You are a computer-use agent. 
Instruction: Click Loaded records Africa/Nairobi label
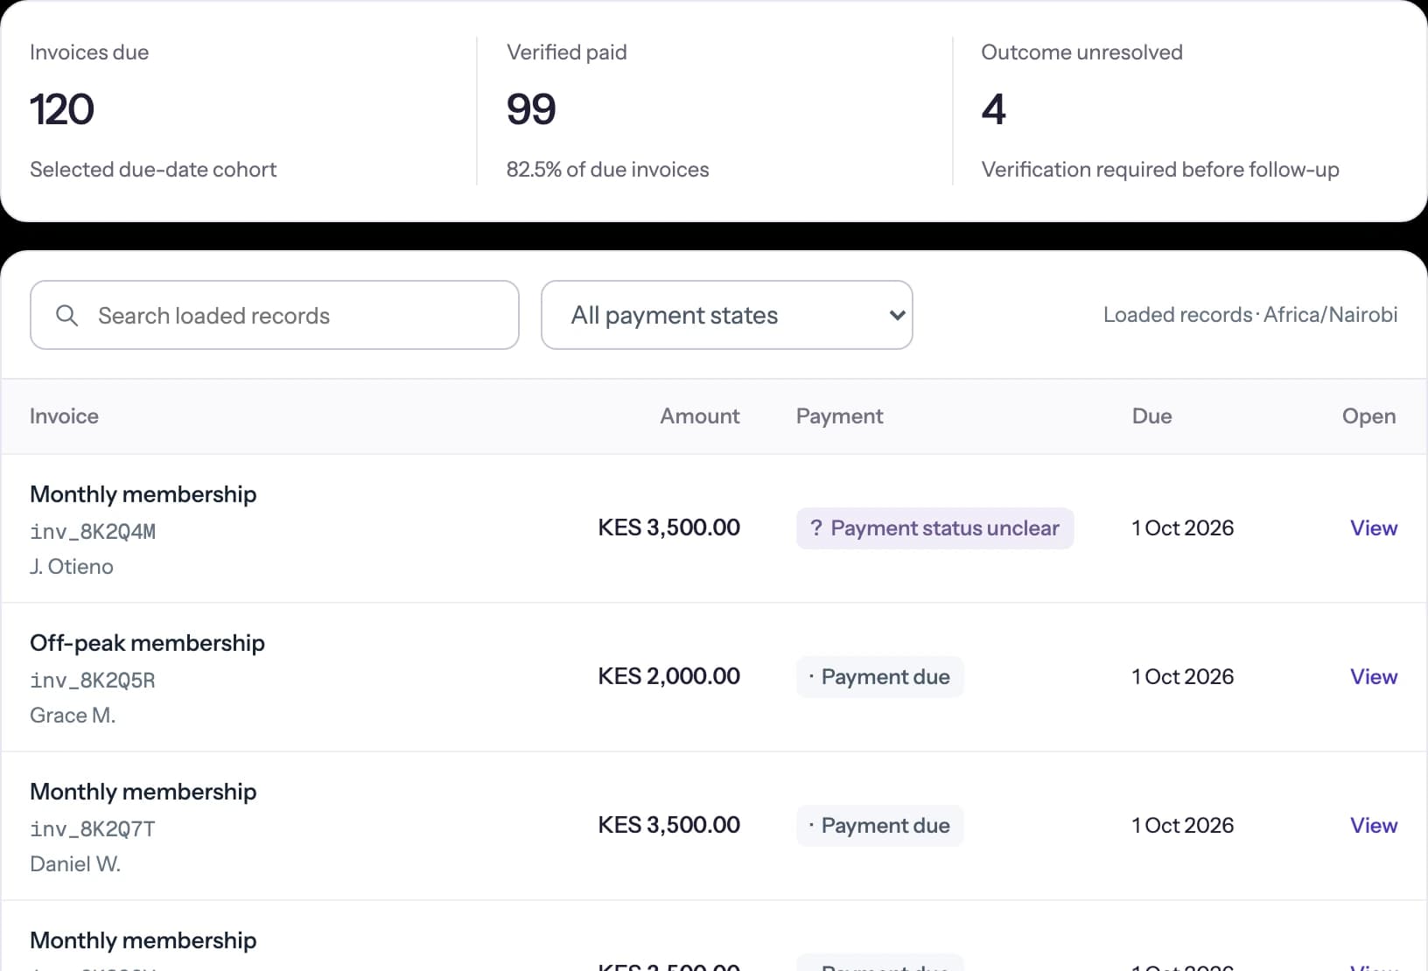(x=1250, y=315)
